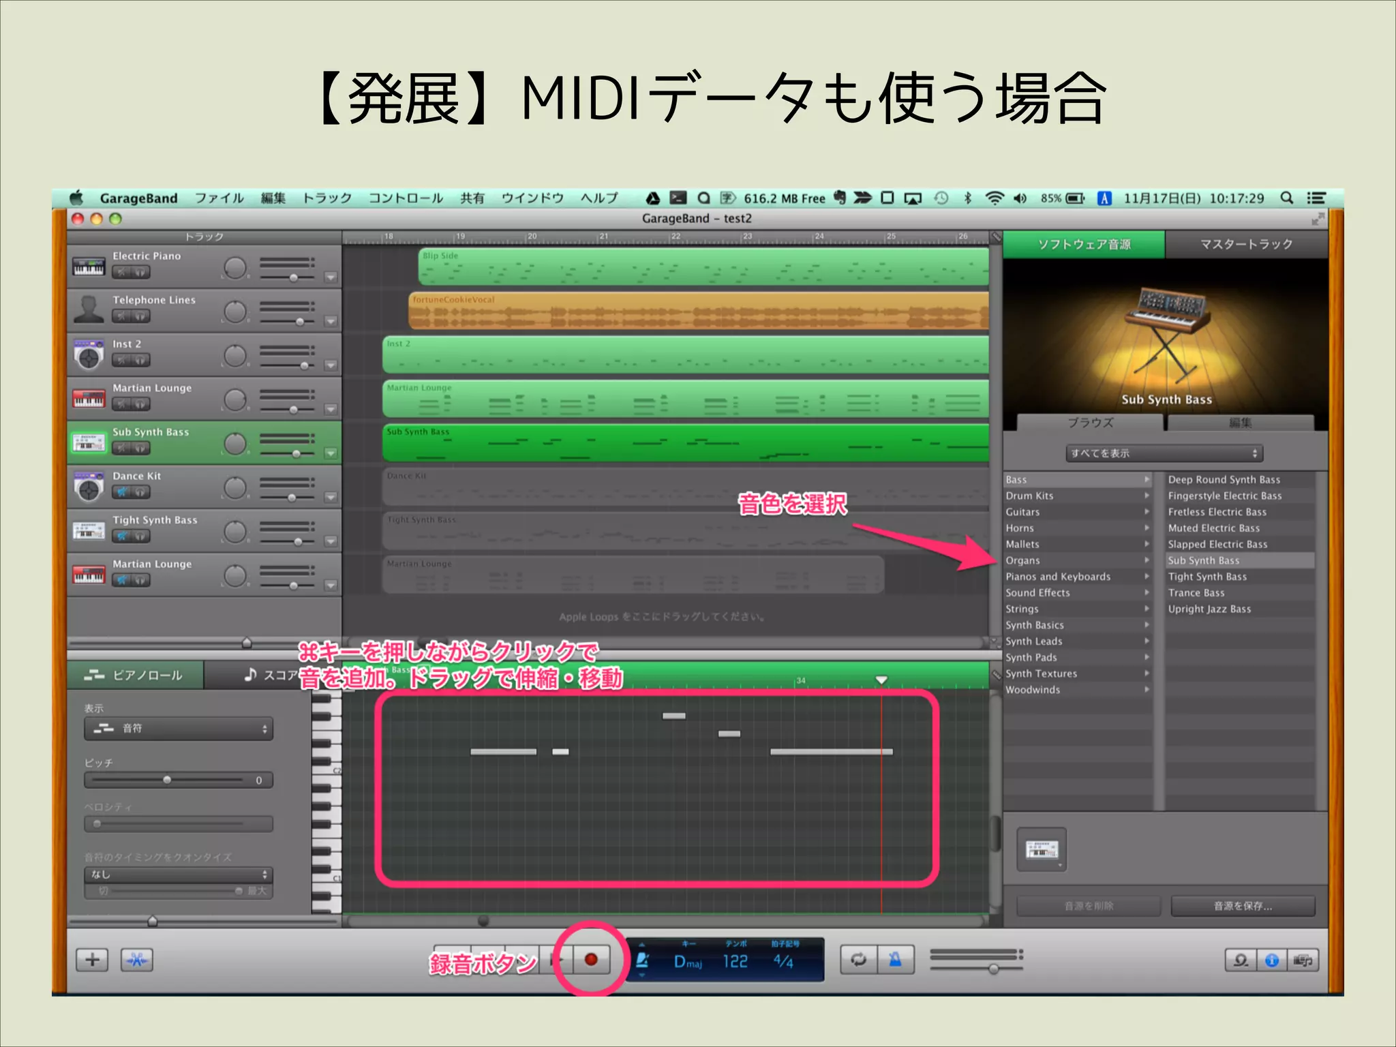1396x1047 pixels.
Task: Open Dance Kit track automation arrow
Action: (331, 498)
